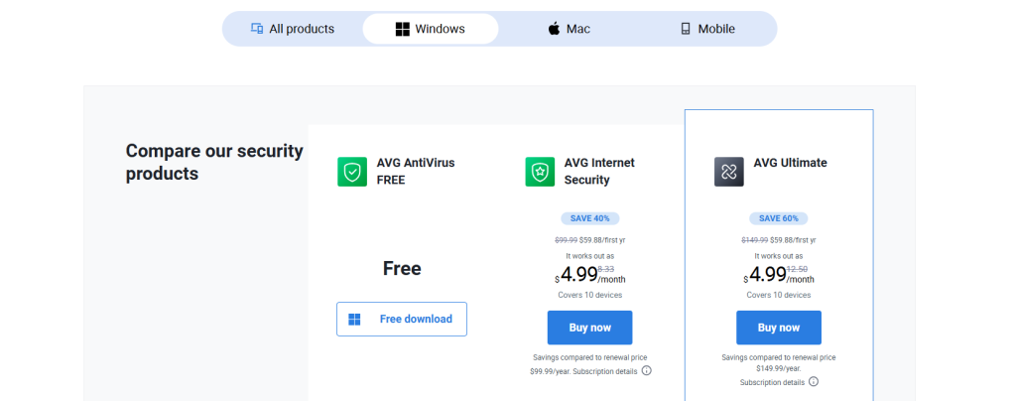The image size is (1016, 401).
Task: Click the AVG Ultimate title
Action: click(x=790, y=163)
